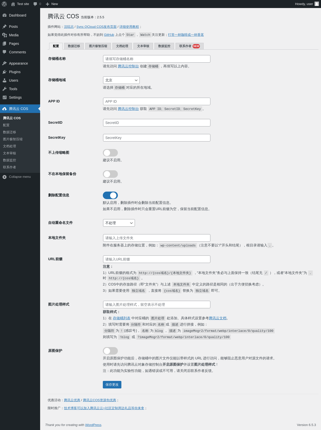Turn off the 删除配置信息 switch

pos(110,195)
